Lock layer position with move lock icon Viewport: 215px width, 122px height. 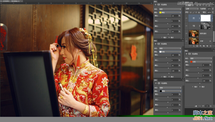click(x=196, y=12)
